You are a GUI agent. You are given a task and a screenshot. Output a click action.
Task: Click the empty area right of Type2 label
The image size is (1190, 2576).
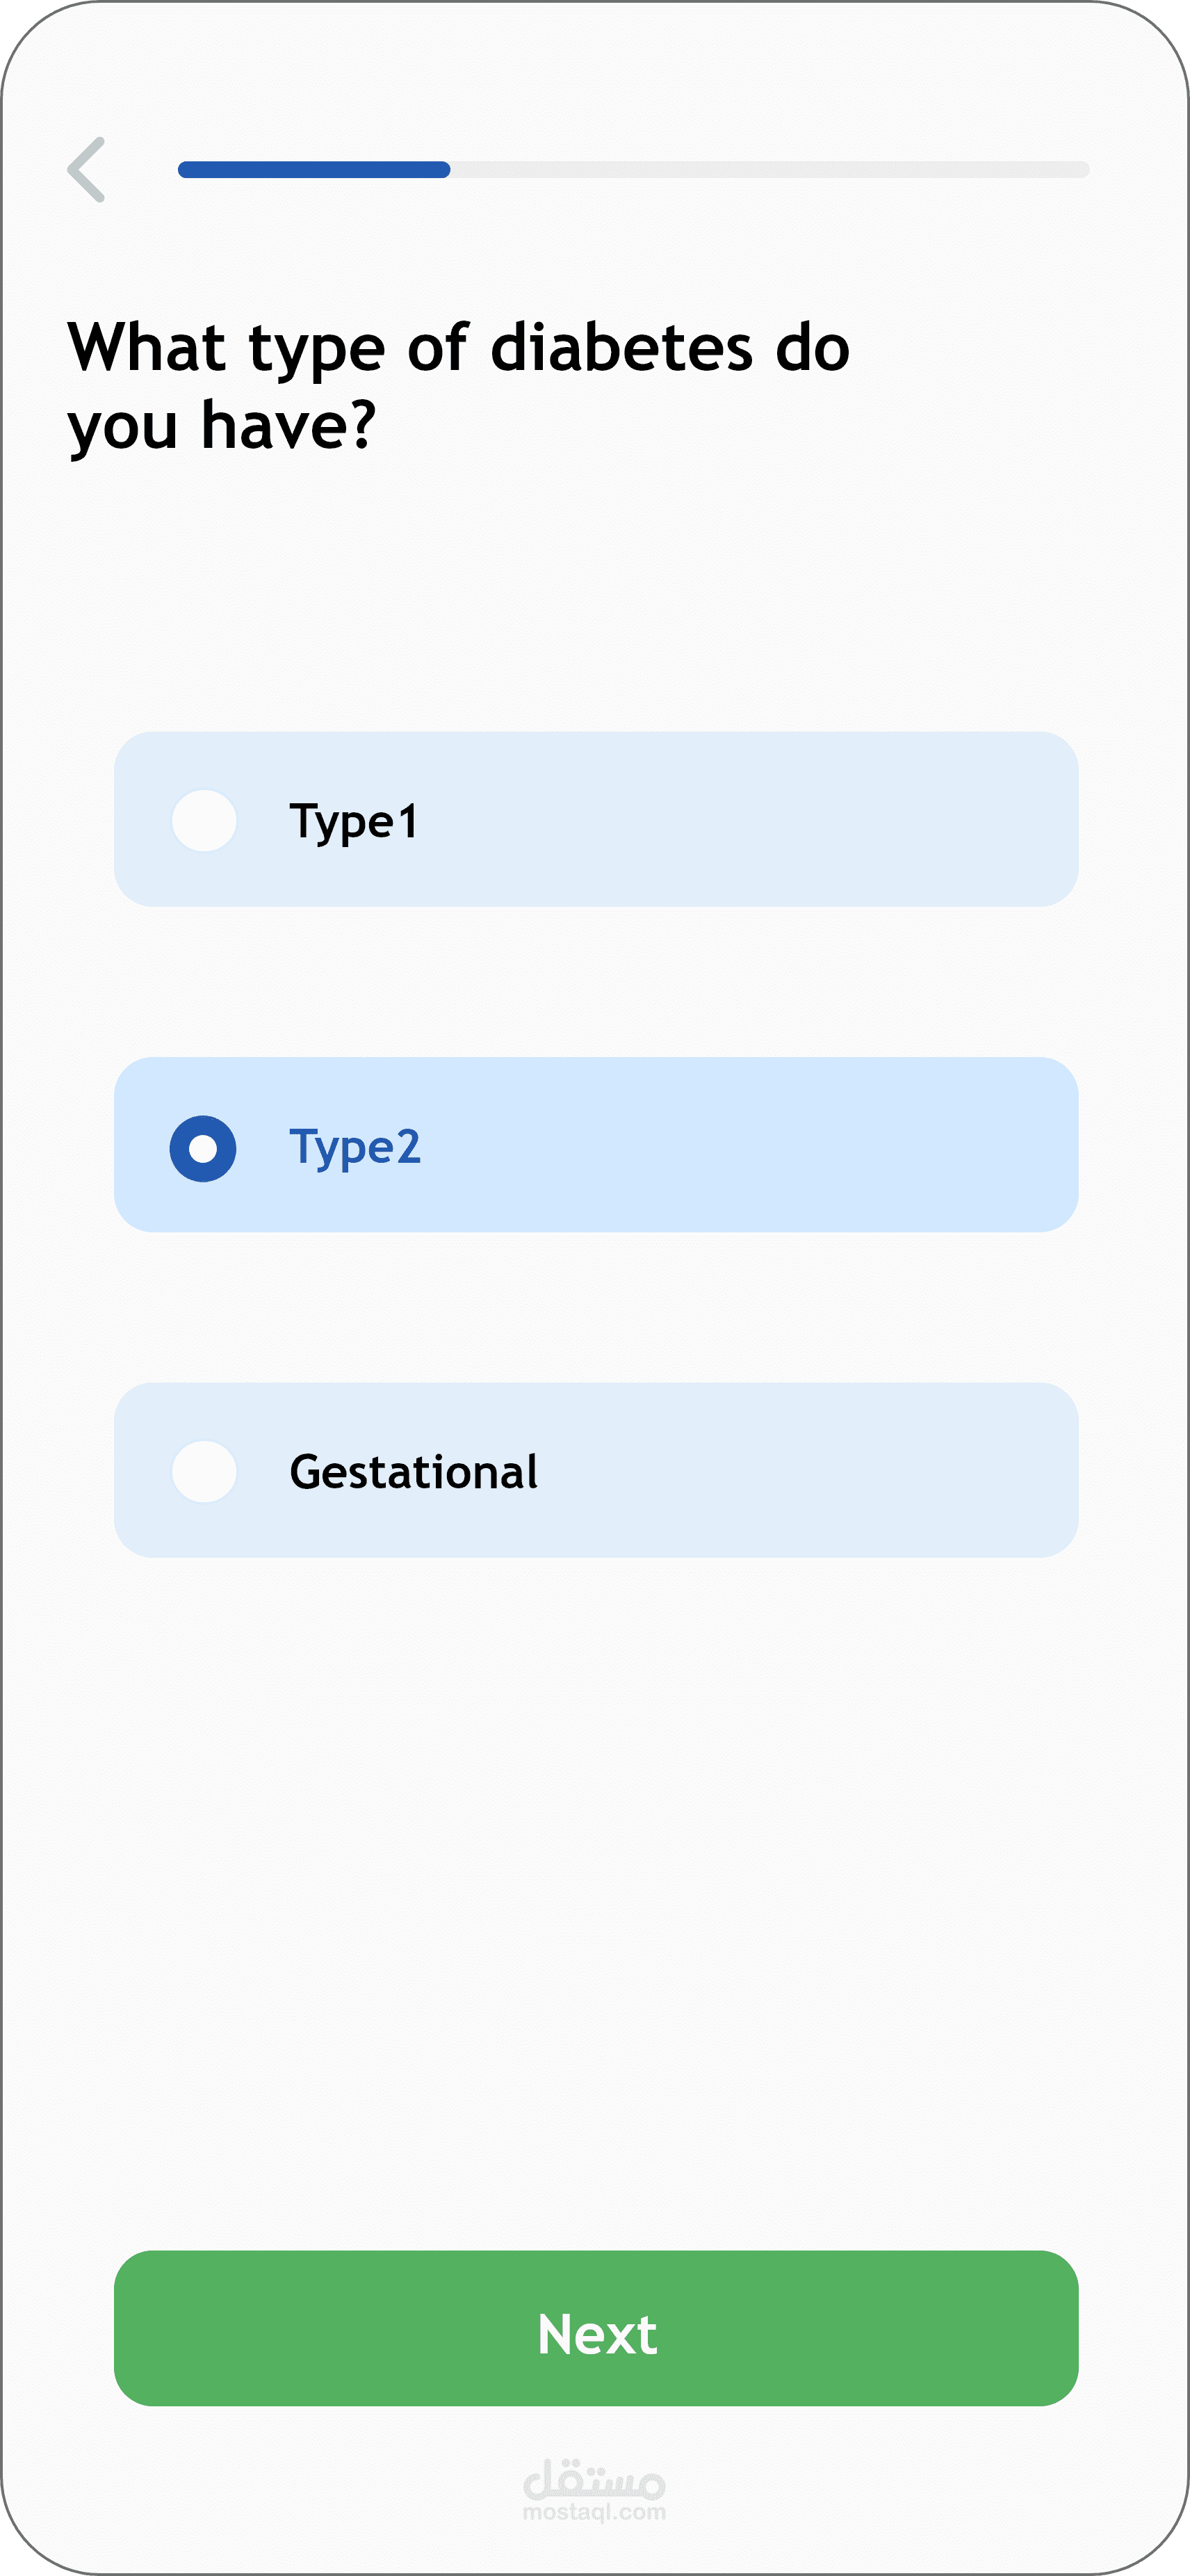tap(749, 1144)
